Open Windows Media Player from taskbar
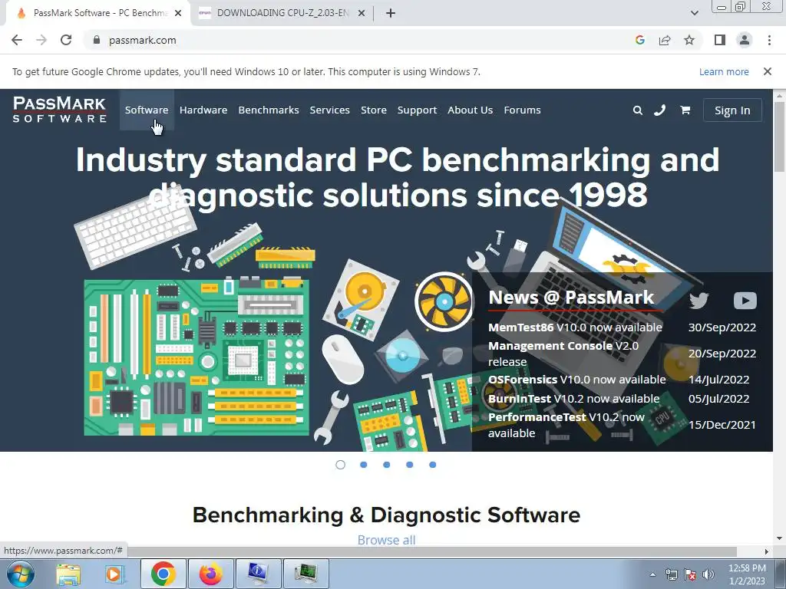The width and height of the screenshot is (786, 589). click(x=114, y=574)
